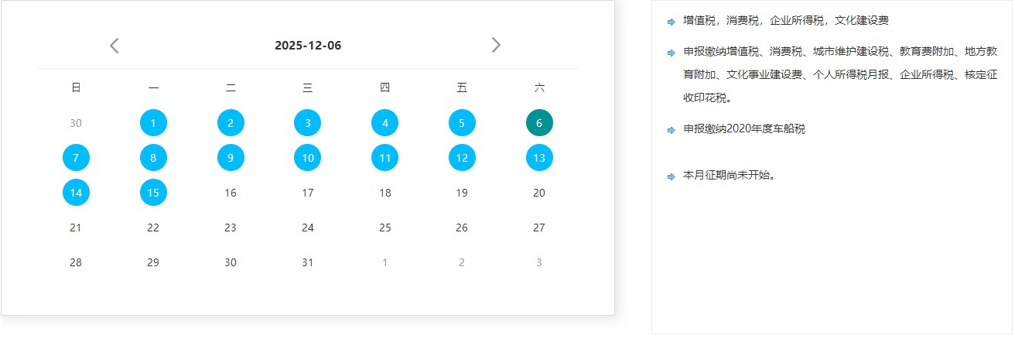Click the 本月征期尚未开始 notice text

tap(730, 176)
